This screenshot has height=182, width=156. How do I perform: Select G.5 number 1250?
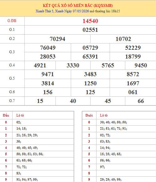pos(90,83)
